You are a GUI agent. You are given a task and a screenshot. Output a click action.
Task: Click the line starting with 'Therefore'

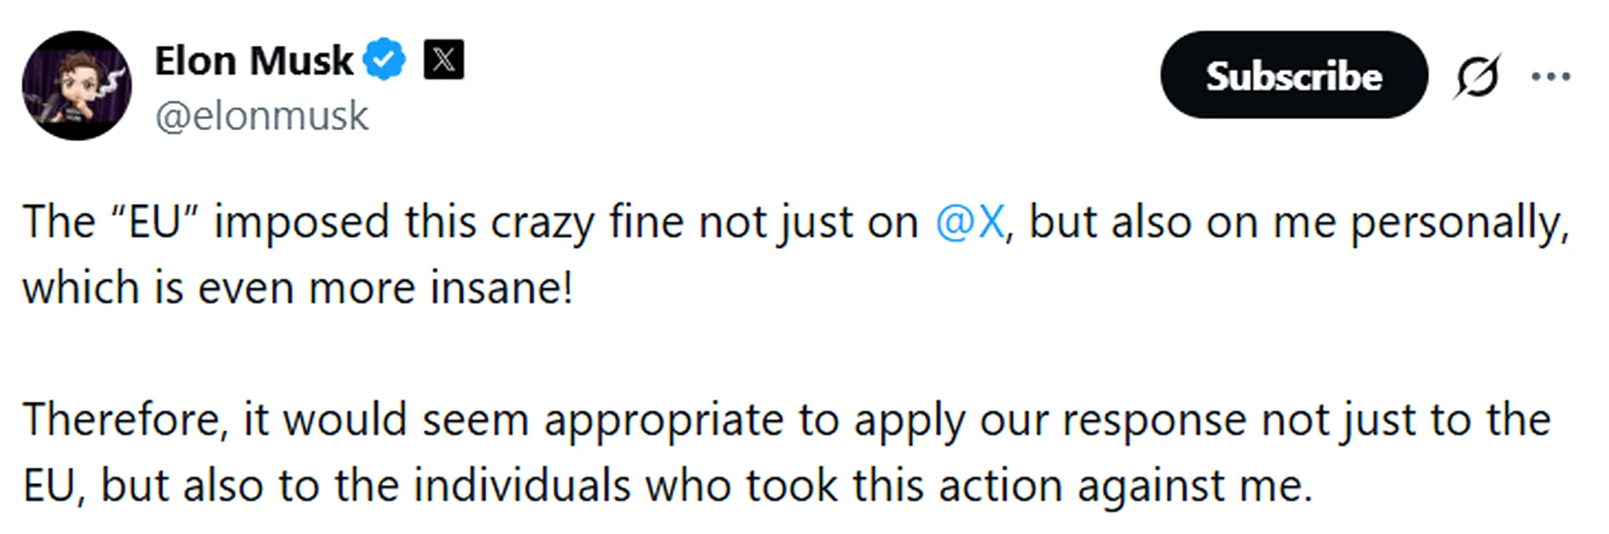coord(787,421)
